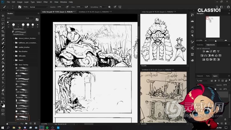Image resolution: width=231 pixels, height=130 pixels.
Task: Toggle the brush settings panel button
Action: coord(20,7)
